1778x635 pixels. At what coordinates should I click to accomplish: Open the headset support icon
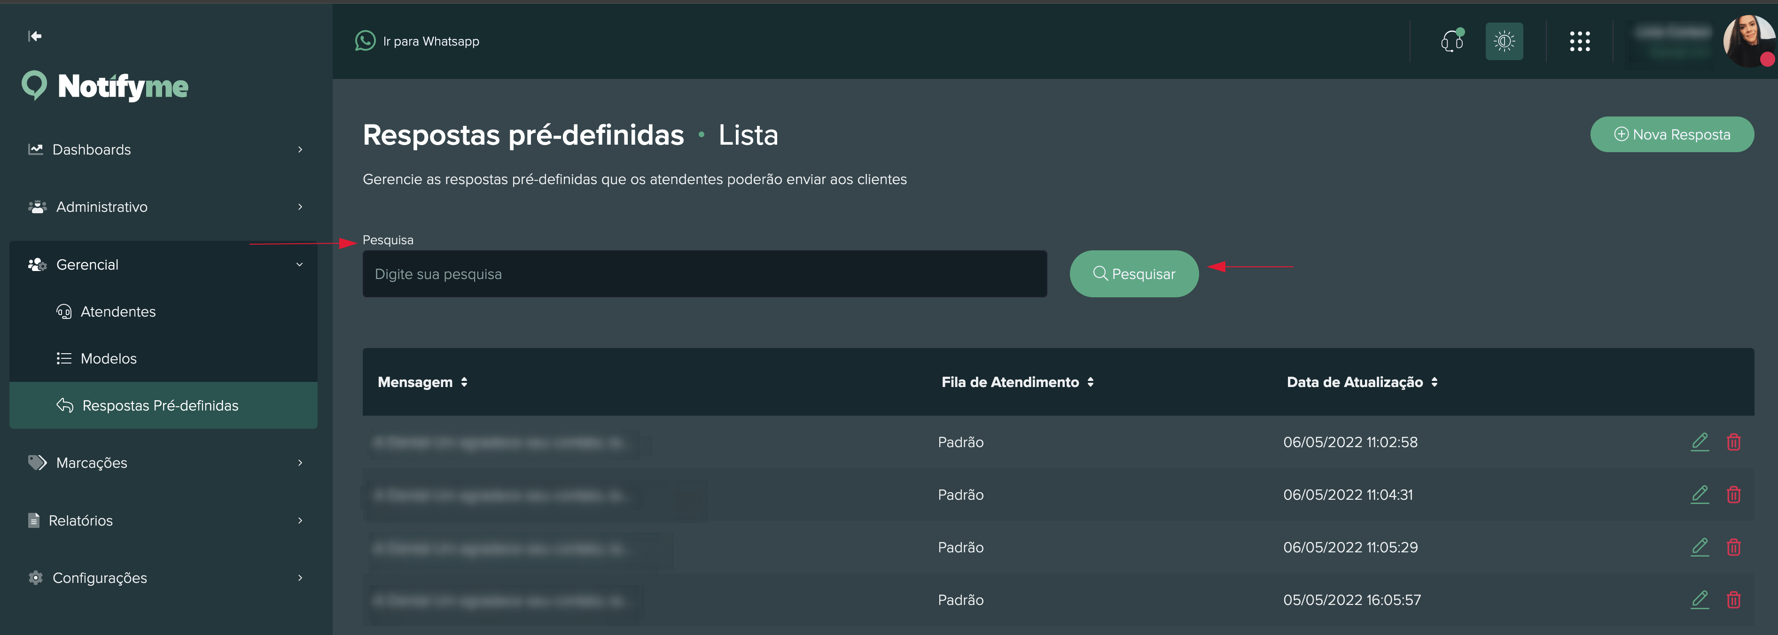point(1451,41)
